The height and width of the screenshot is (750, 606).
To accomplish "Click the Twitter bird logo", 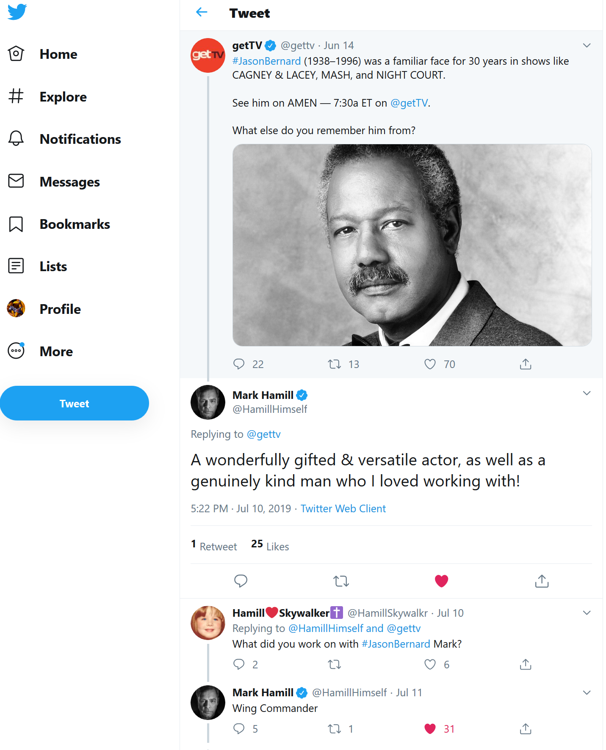I will 17,12.
